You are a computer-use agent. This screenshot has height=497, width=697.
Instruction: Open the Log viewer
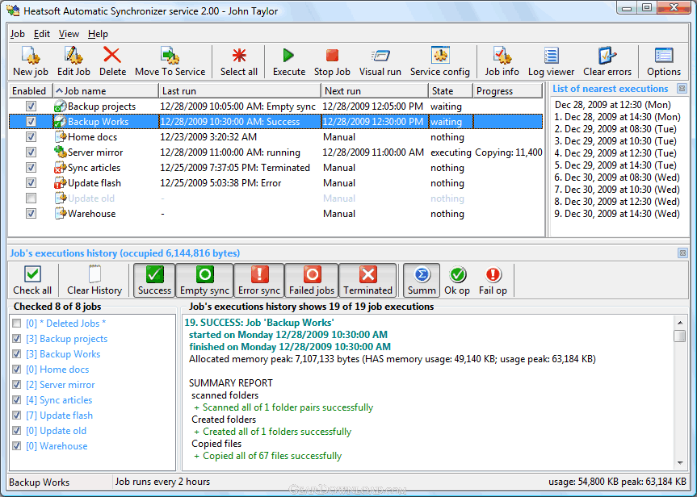click(x=551, y=61)
